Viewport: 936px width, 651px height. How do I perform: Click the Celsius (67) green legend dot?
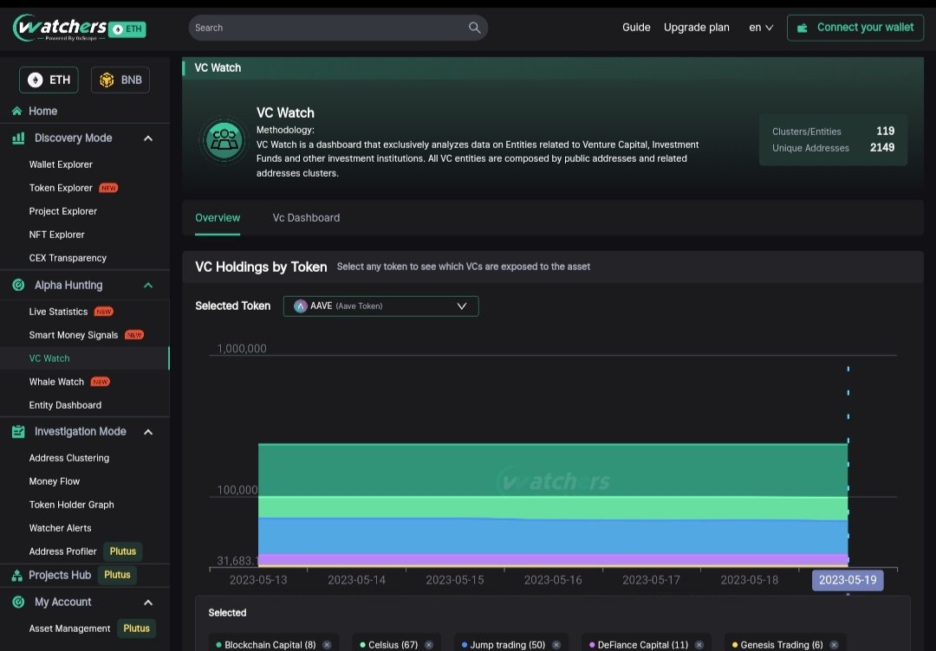pyautogui.click(x=362, y=644)
